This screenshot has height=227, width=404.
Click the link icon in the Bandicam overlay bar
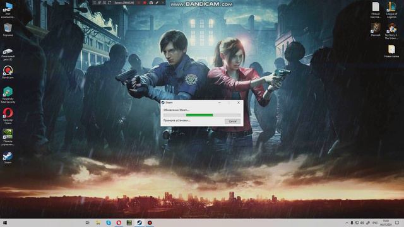(x=100, y=3)
